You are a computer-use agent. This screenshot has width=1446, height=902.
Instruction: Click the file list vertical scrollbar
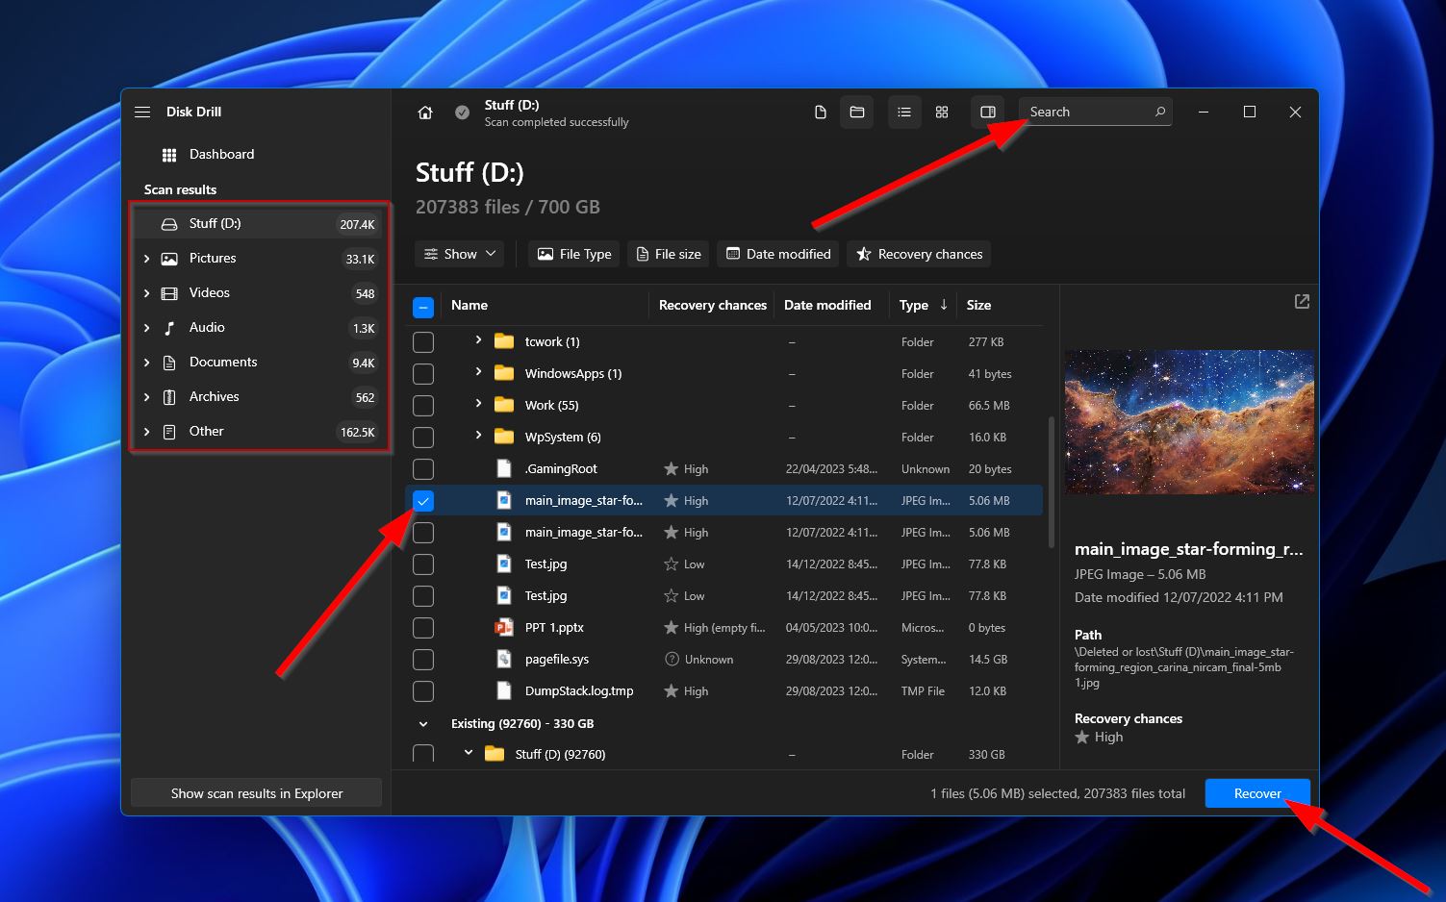tap(1051, 481)
